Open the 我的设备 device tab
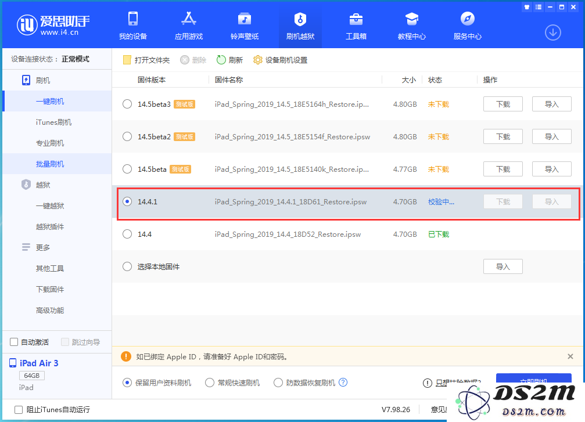The image size is (585, 422). [x=133, y=26]
